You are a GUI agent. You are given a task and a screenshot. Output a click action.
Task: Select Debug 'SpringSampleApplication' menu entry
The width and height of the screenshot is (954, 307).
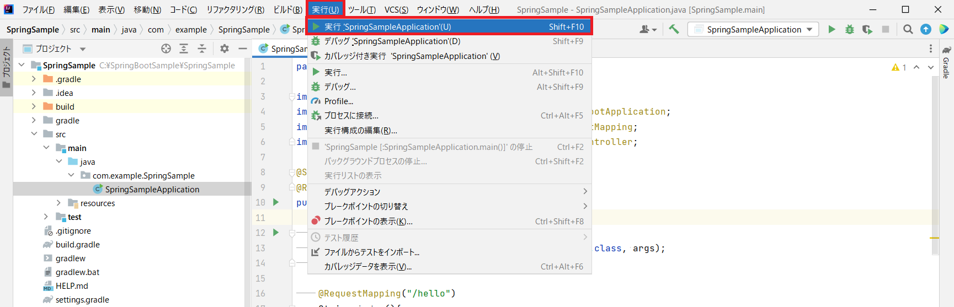392,41
